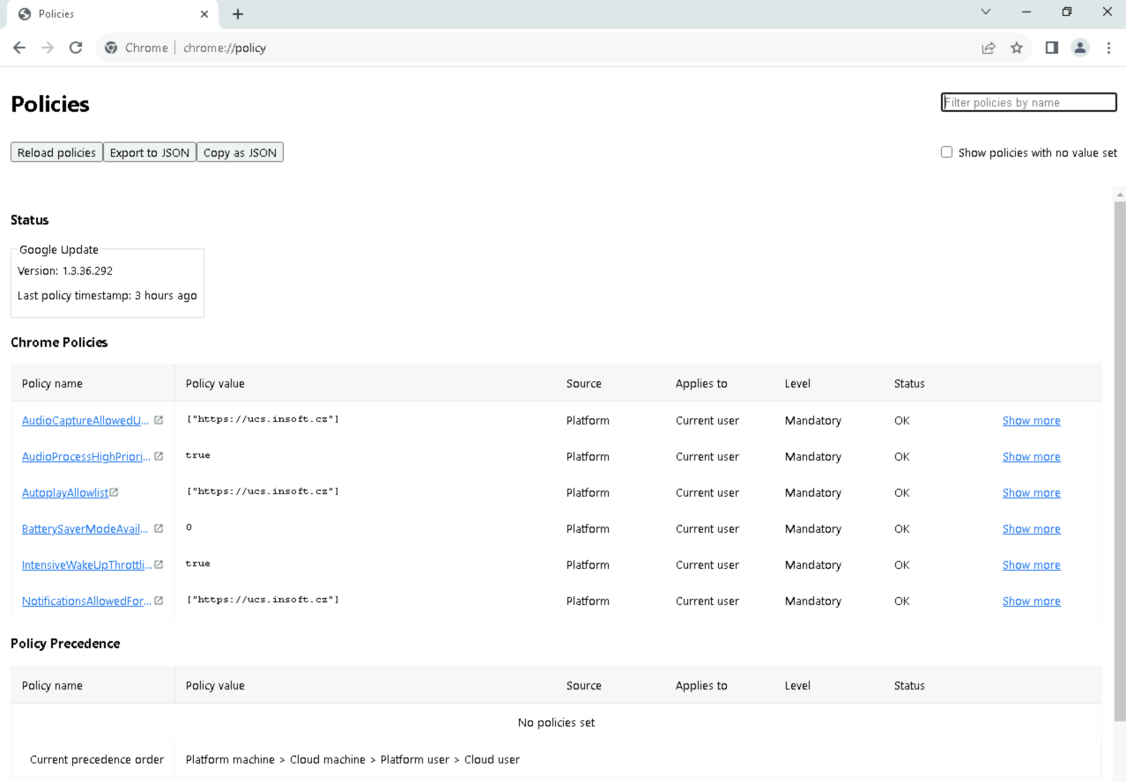This screenshot has height=782, width=1126.
Task: Open the side panel icon
Action: point(1052,48)
